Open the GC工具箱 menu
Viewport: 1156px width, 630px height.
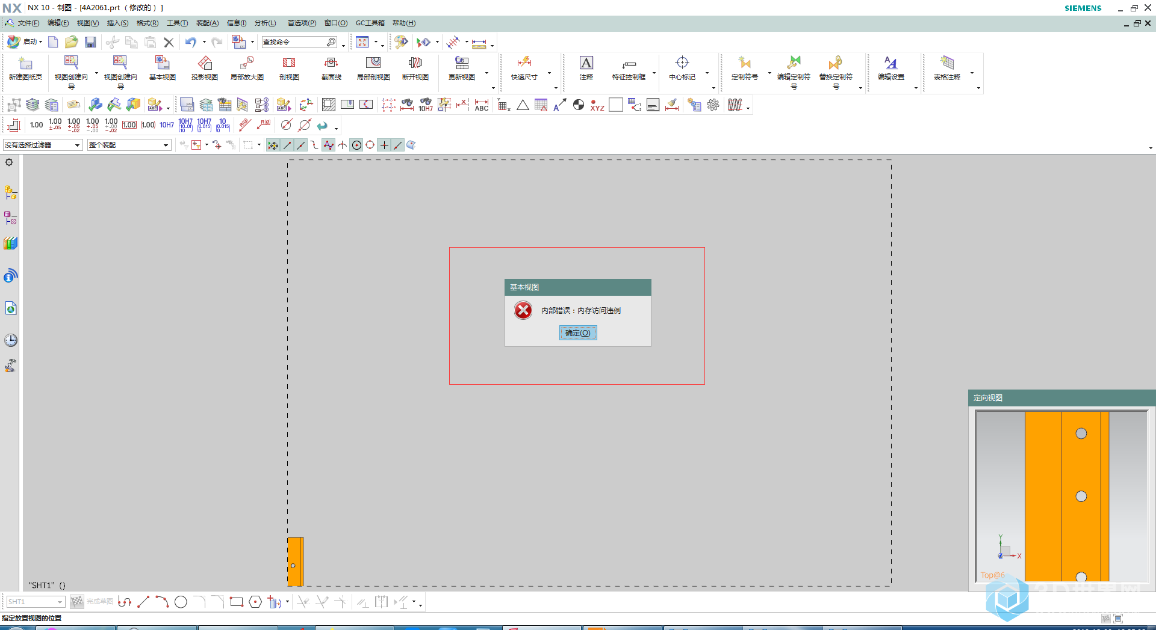click(370, 23)
